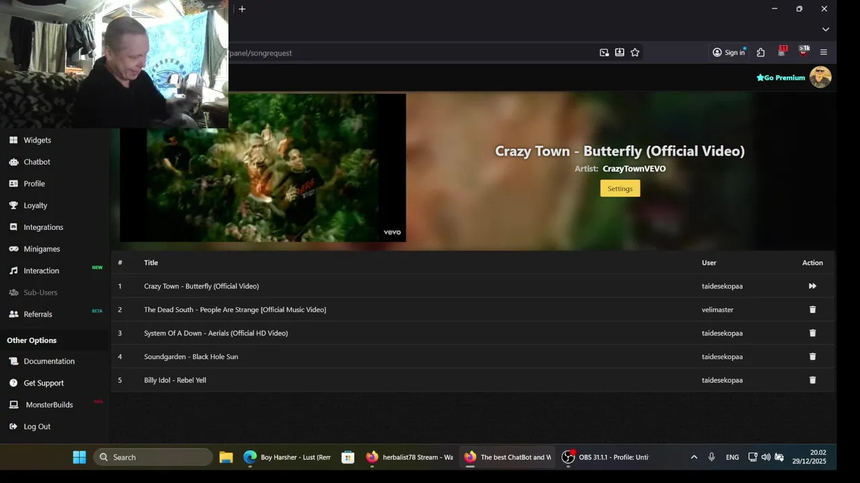Open the volume tray icon
Image resolution: width=860 pixels, height=483 pixels.
[766, 457]
